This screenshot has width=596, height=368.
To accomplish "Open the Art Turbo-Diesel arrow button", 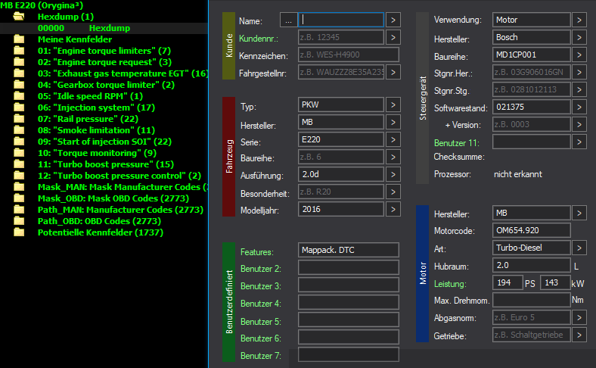I will 579,248.
